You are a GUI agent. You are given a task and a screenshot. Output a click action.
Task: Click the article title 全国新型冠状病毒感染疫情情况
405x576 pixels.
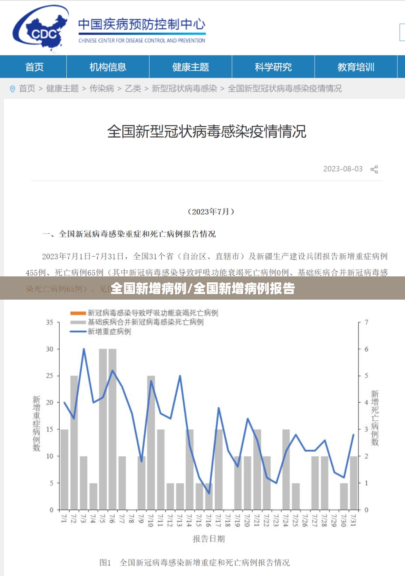(x=207, y=131)
